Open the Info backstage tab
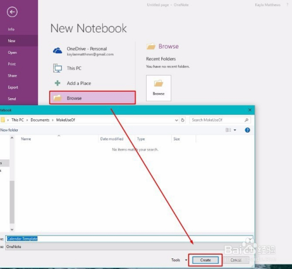 pyautogui.click(x=11, y=29)
